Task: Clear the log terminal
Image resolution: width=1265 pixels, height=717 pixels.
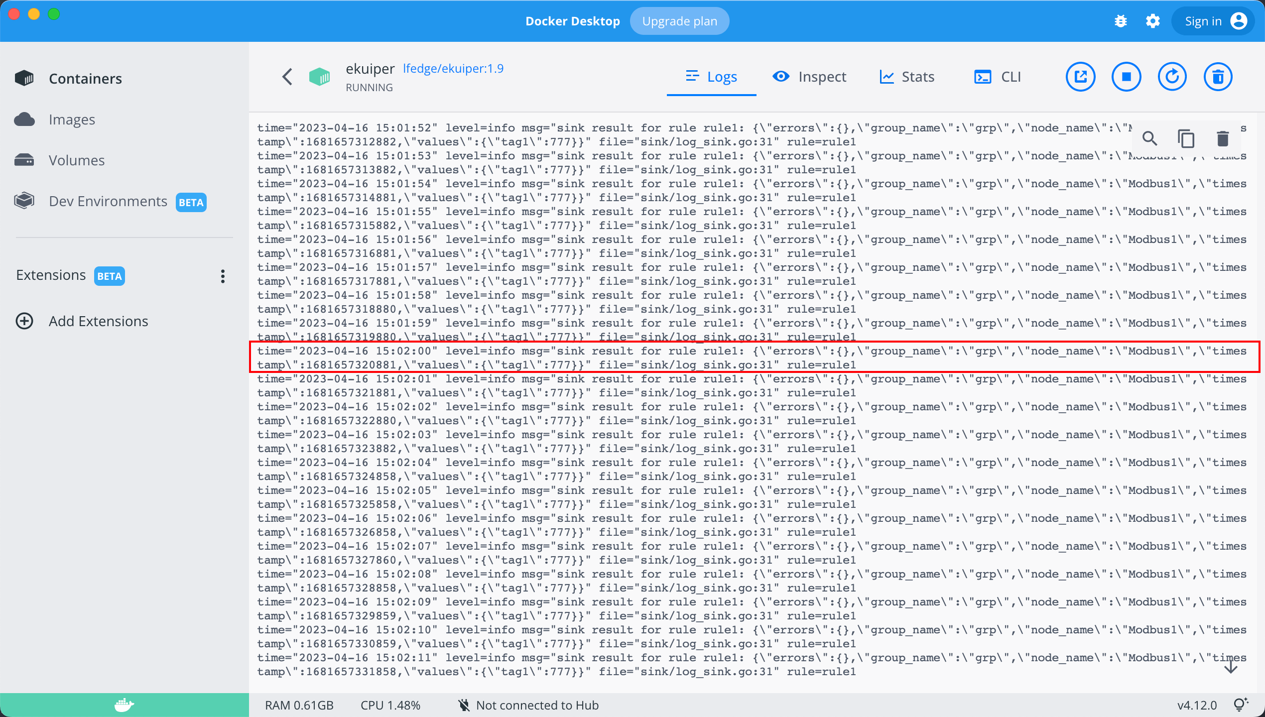Action: click(1223, 138)
